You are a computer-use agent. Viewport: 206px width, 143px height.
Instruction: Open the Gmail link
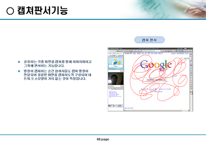point(156,53)
